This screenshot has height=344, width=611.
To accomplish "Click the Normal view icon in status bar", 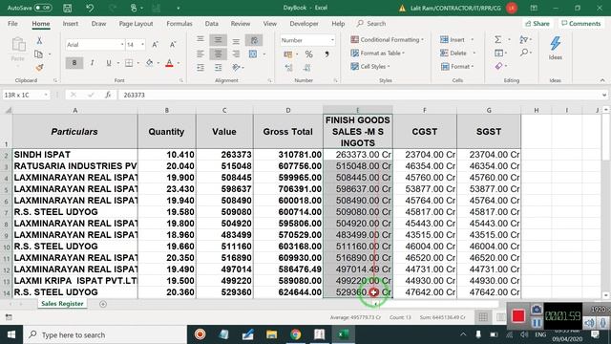I will click(x=483, y=317).
